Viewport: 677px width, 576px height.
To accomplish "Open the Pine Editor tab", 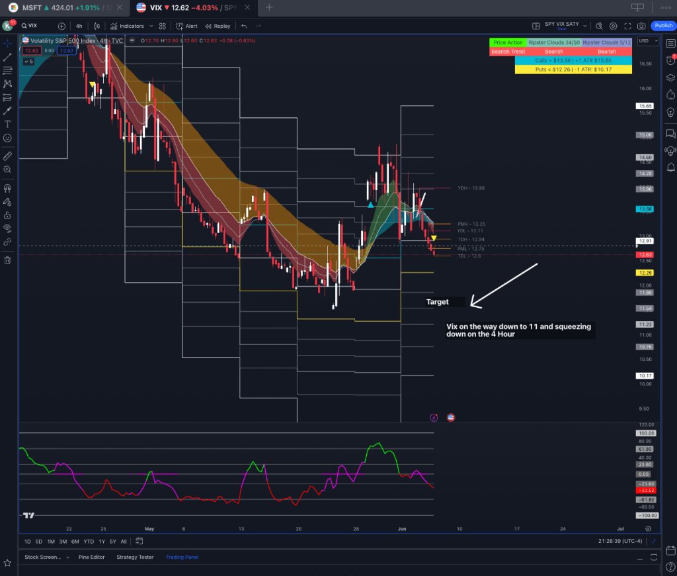I will pyautogui.click(x=91, y=557).
